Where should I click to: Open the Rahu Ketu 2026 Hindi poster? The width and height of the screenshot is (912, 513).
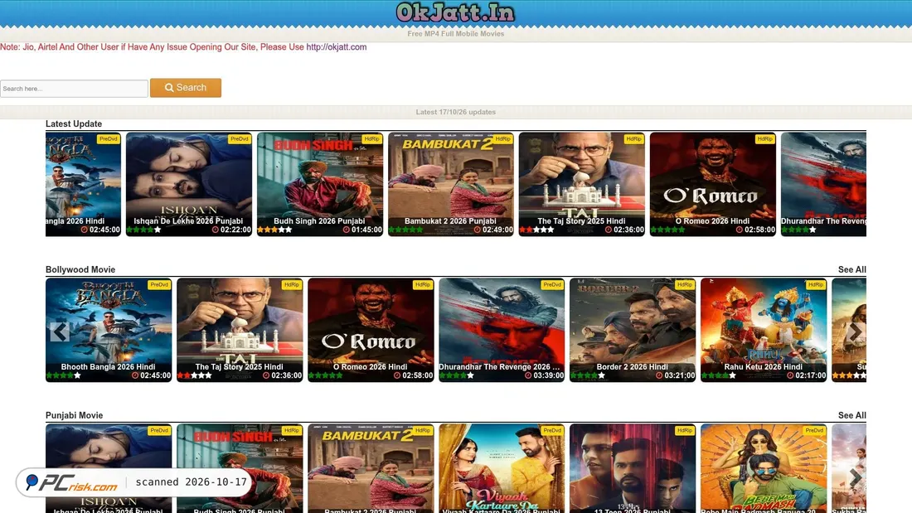pos(763,330)
